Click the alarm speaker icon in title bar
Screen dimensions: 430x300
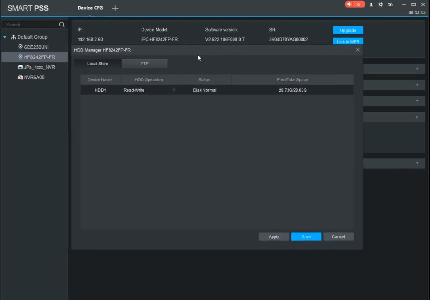349,4
